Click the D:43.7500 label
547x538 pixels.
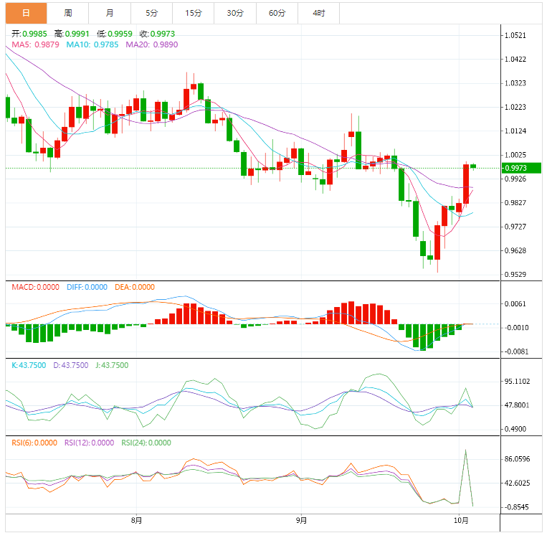click(x=71, y=365)
